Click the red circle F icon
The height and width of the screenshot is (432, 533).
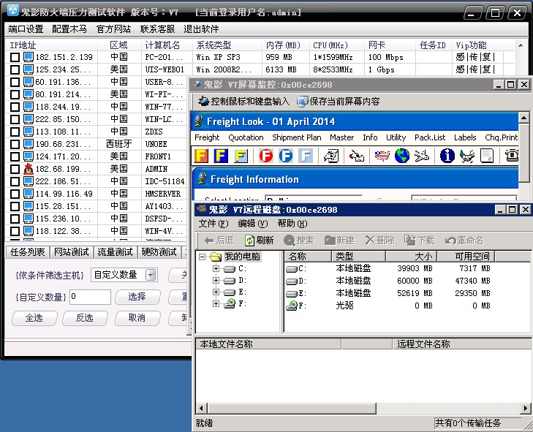point(265,156)
